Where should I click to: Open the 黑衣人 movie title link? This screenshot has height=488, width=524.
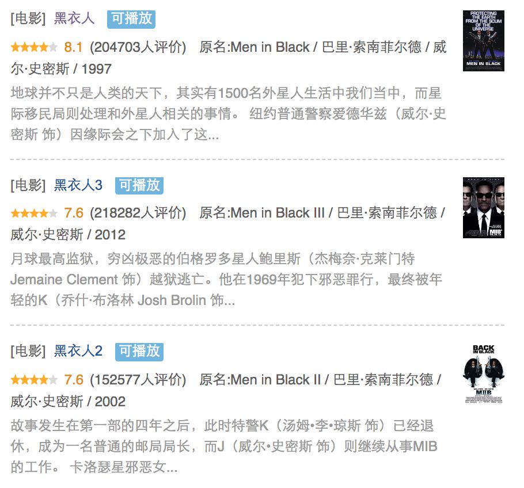[74, 18]
